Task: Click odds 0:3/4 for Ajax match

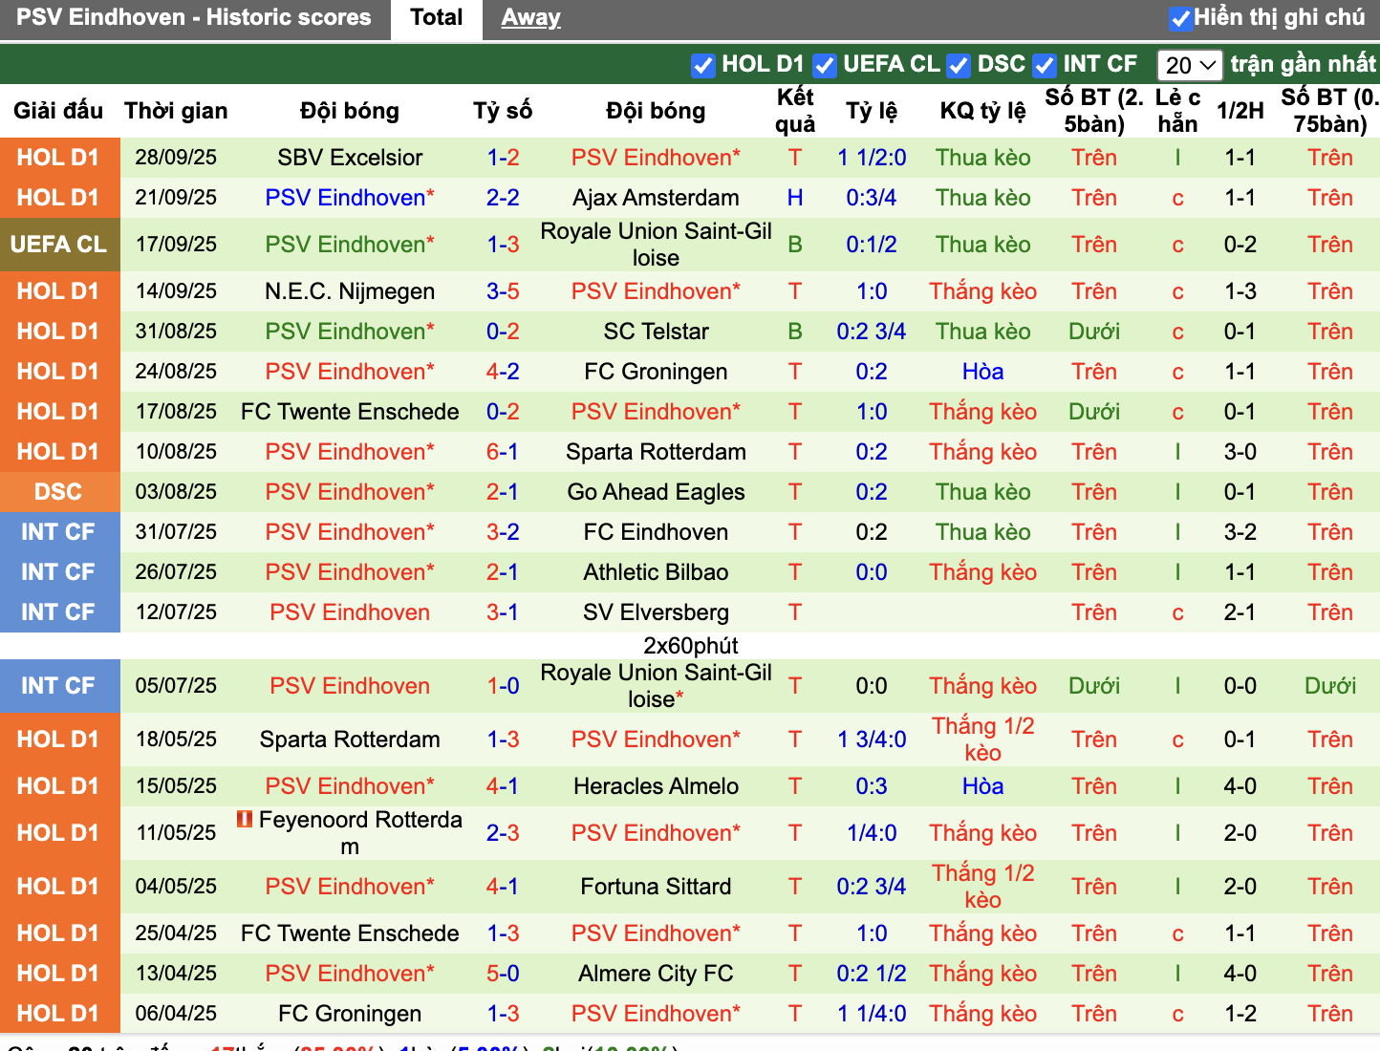Action: (x=872, y=198)
